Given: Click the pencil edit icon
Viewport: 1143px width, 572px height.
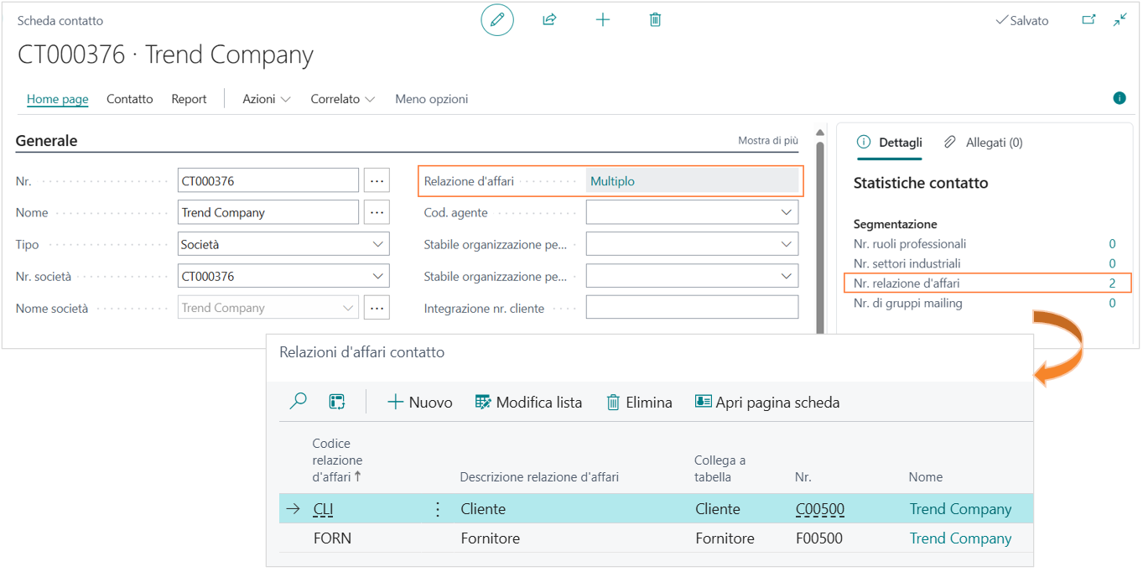Looking at the screenshot, I should [497, 19].
